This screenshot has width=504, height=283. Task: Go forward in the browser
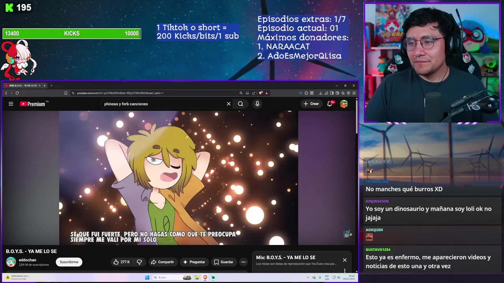[x=11, y=93]
